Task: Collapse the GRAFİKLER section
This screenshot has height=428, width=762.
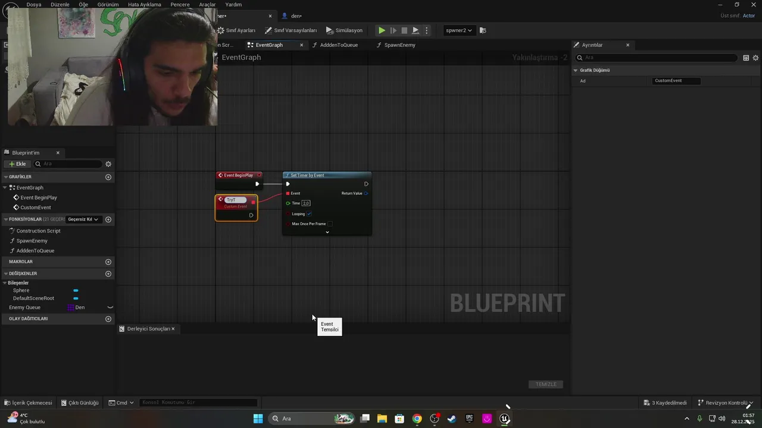Action: (x=5, y=177)
